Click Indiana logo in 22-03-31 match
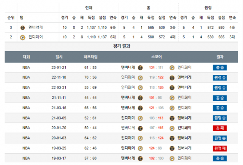This screenshot has width=243, height=165. [140, 88]
